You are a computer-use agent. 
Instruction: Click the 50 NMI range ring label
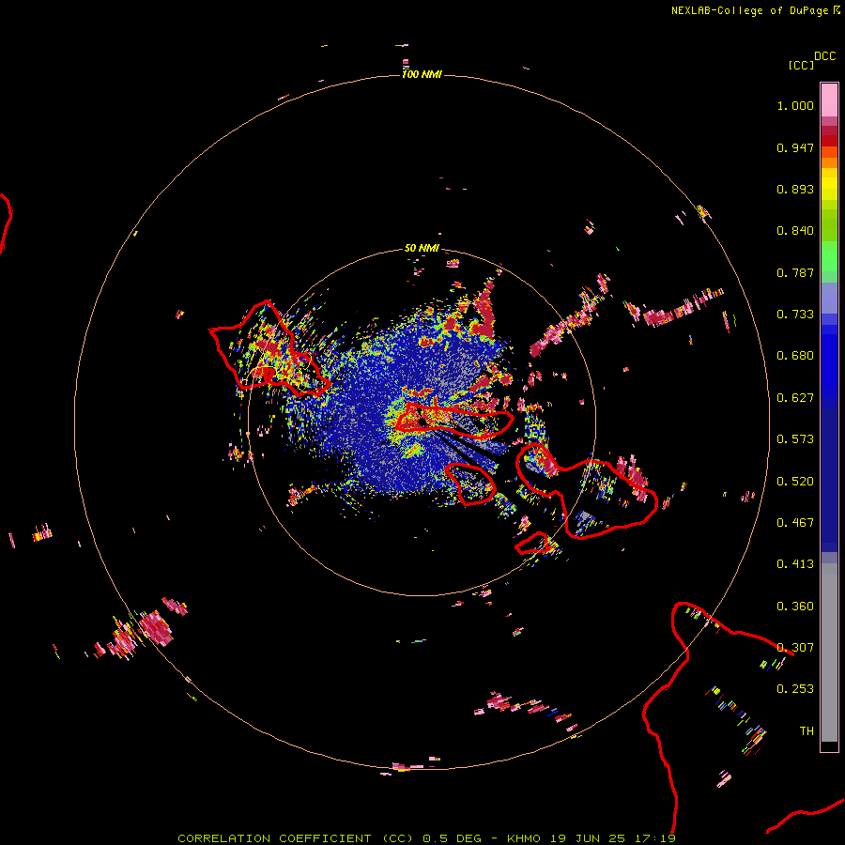click(422, 248)
